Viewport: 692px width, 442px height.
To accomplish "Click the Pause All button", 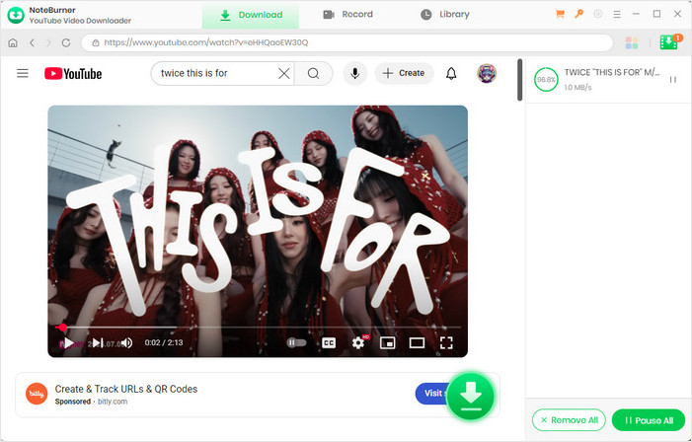I will click(648, 420).
